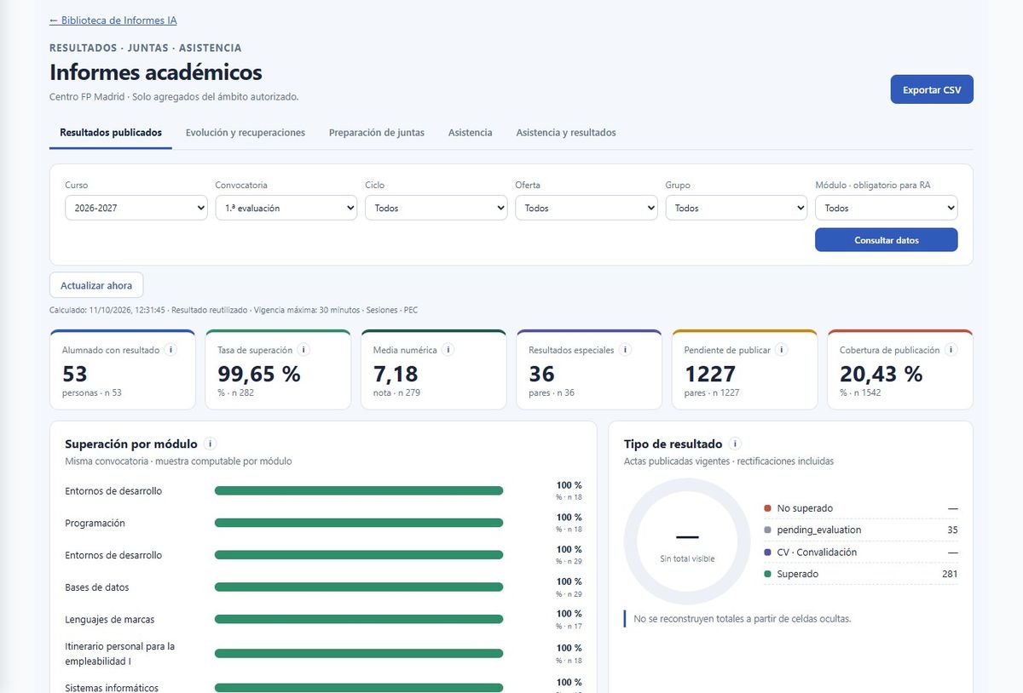Click the Superado count 281
The width and height of the screenshot is (1023, 693).
(x=950, y=574)
